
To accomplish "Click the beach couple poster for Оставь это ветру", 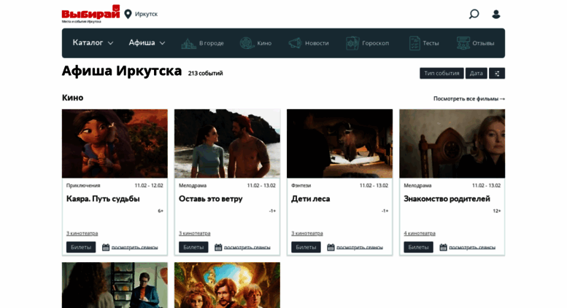I will tap(227, 143).
